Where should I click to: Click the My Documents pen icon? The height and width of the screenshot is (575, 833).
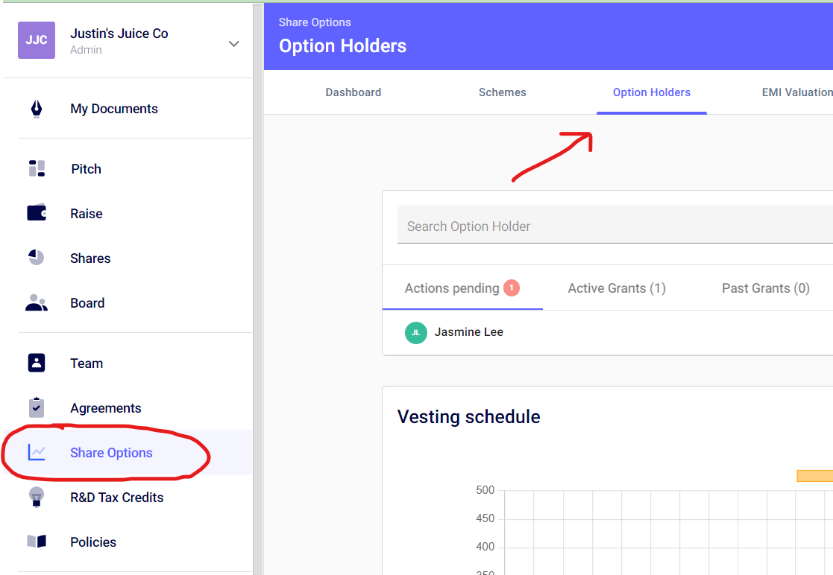coord(37,109)
